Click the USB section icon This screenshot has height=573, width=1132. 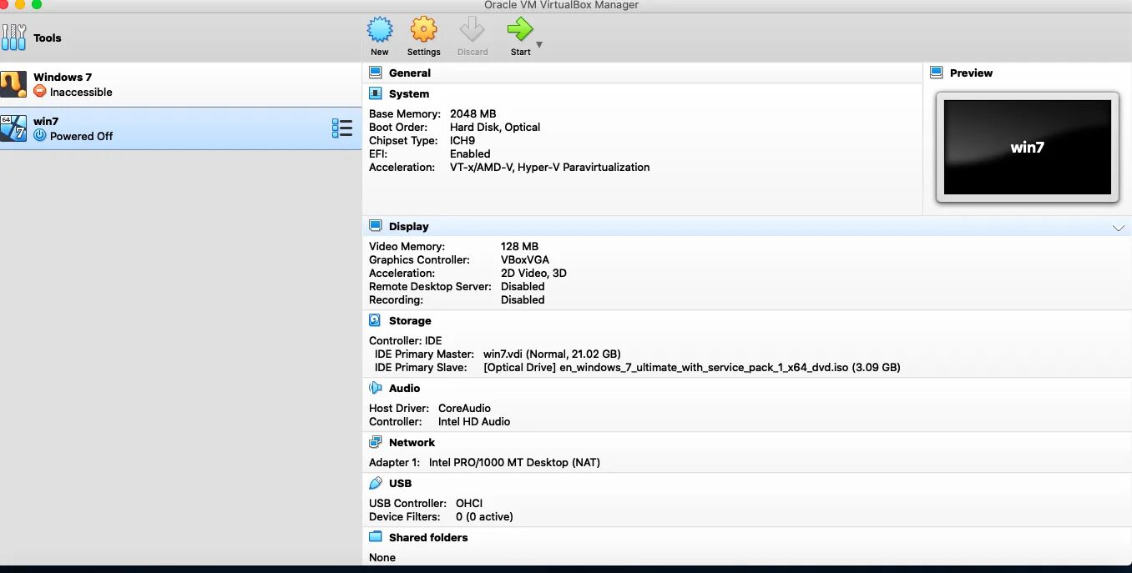376,483
